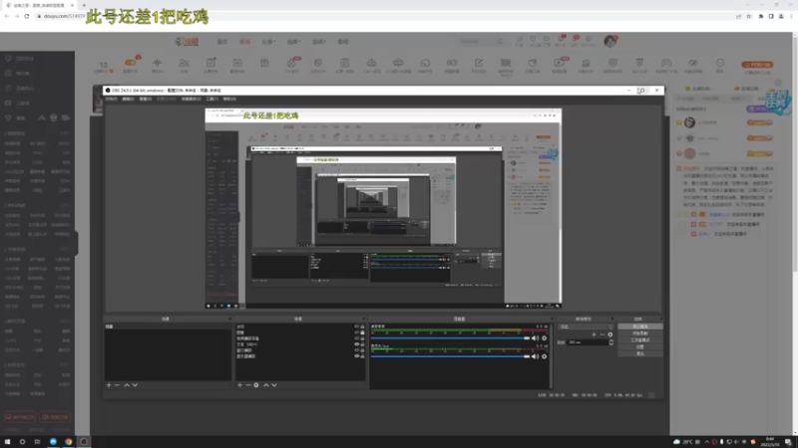
Task: Open Edge browser from the taskbar
Action: click(53, 442)
